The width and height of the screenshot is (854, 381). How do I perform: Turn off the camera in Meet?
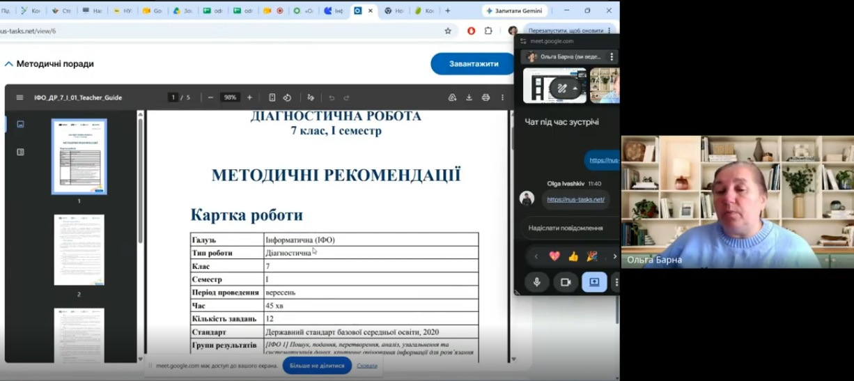(x=566, y=282)
